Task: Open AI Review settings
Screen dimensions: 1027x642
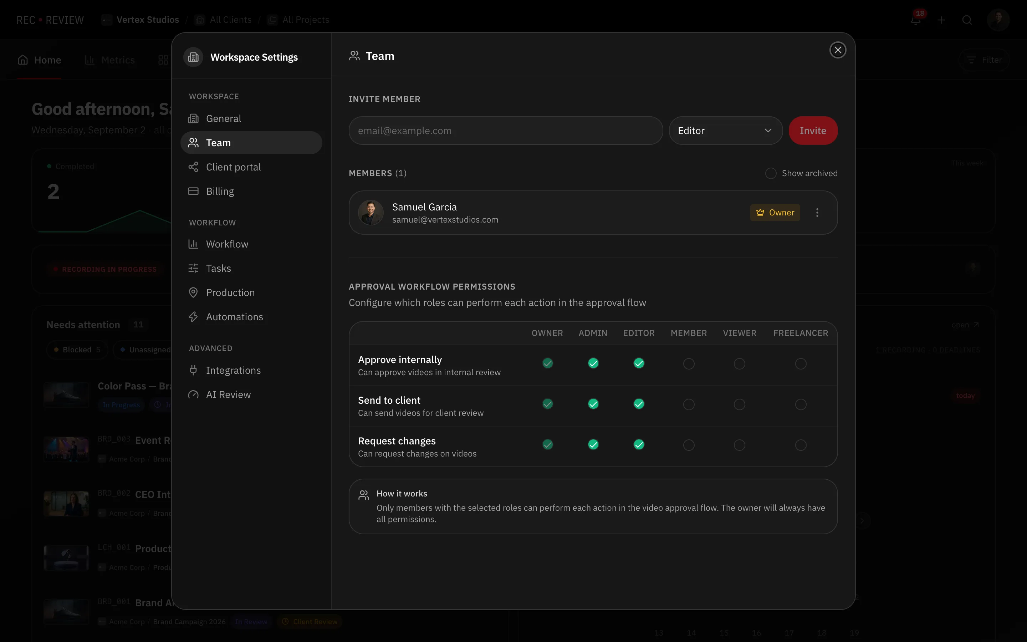Action: tap(251, 394)
